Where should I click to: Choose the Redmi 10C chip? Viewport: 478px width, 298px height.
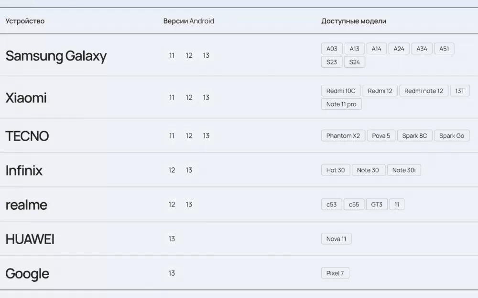pyautogui.click(x=341, y=91)
